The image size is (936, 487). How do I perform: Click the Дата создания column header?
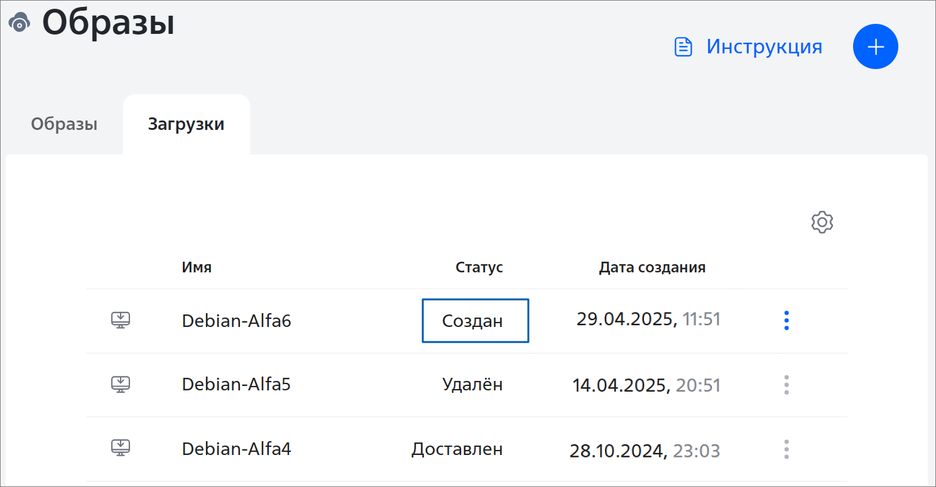(652, 267)
